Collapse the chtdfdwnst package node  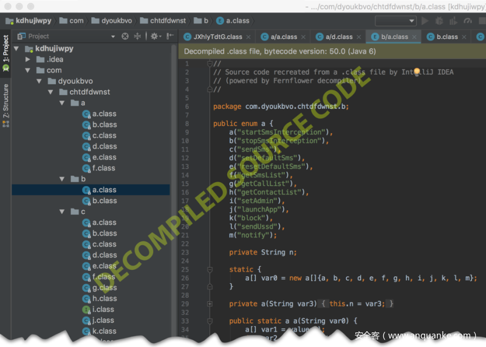tap(50, 92)
